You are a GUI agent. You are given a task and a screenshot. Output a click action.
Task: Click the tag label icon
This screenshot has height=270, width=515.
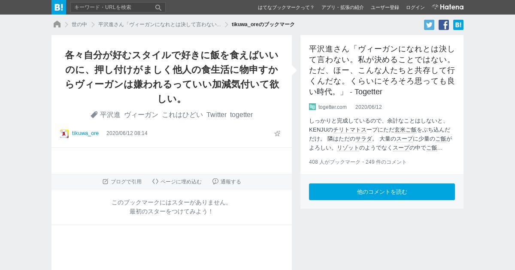tap(94, 115)
